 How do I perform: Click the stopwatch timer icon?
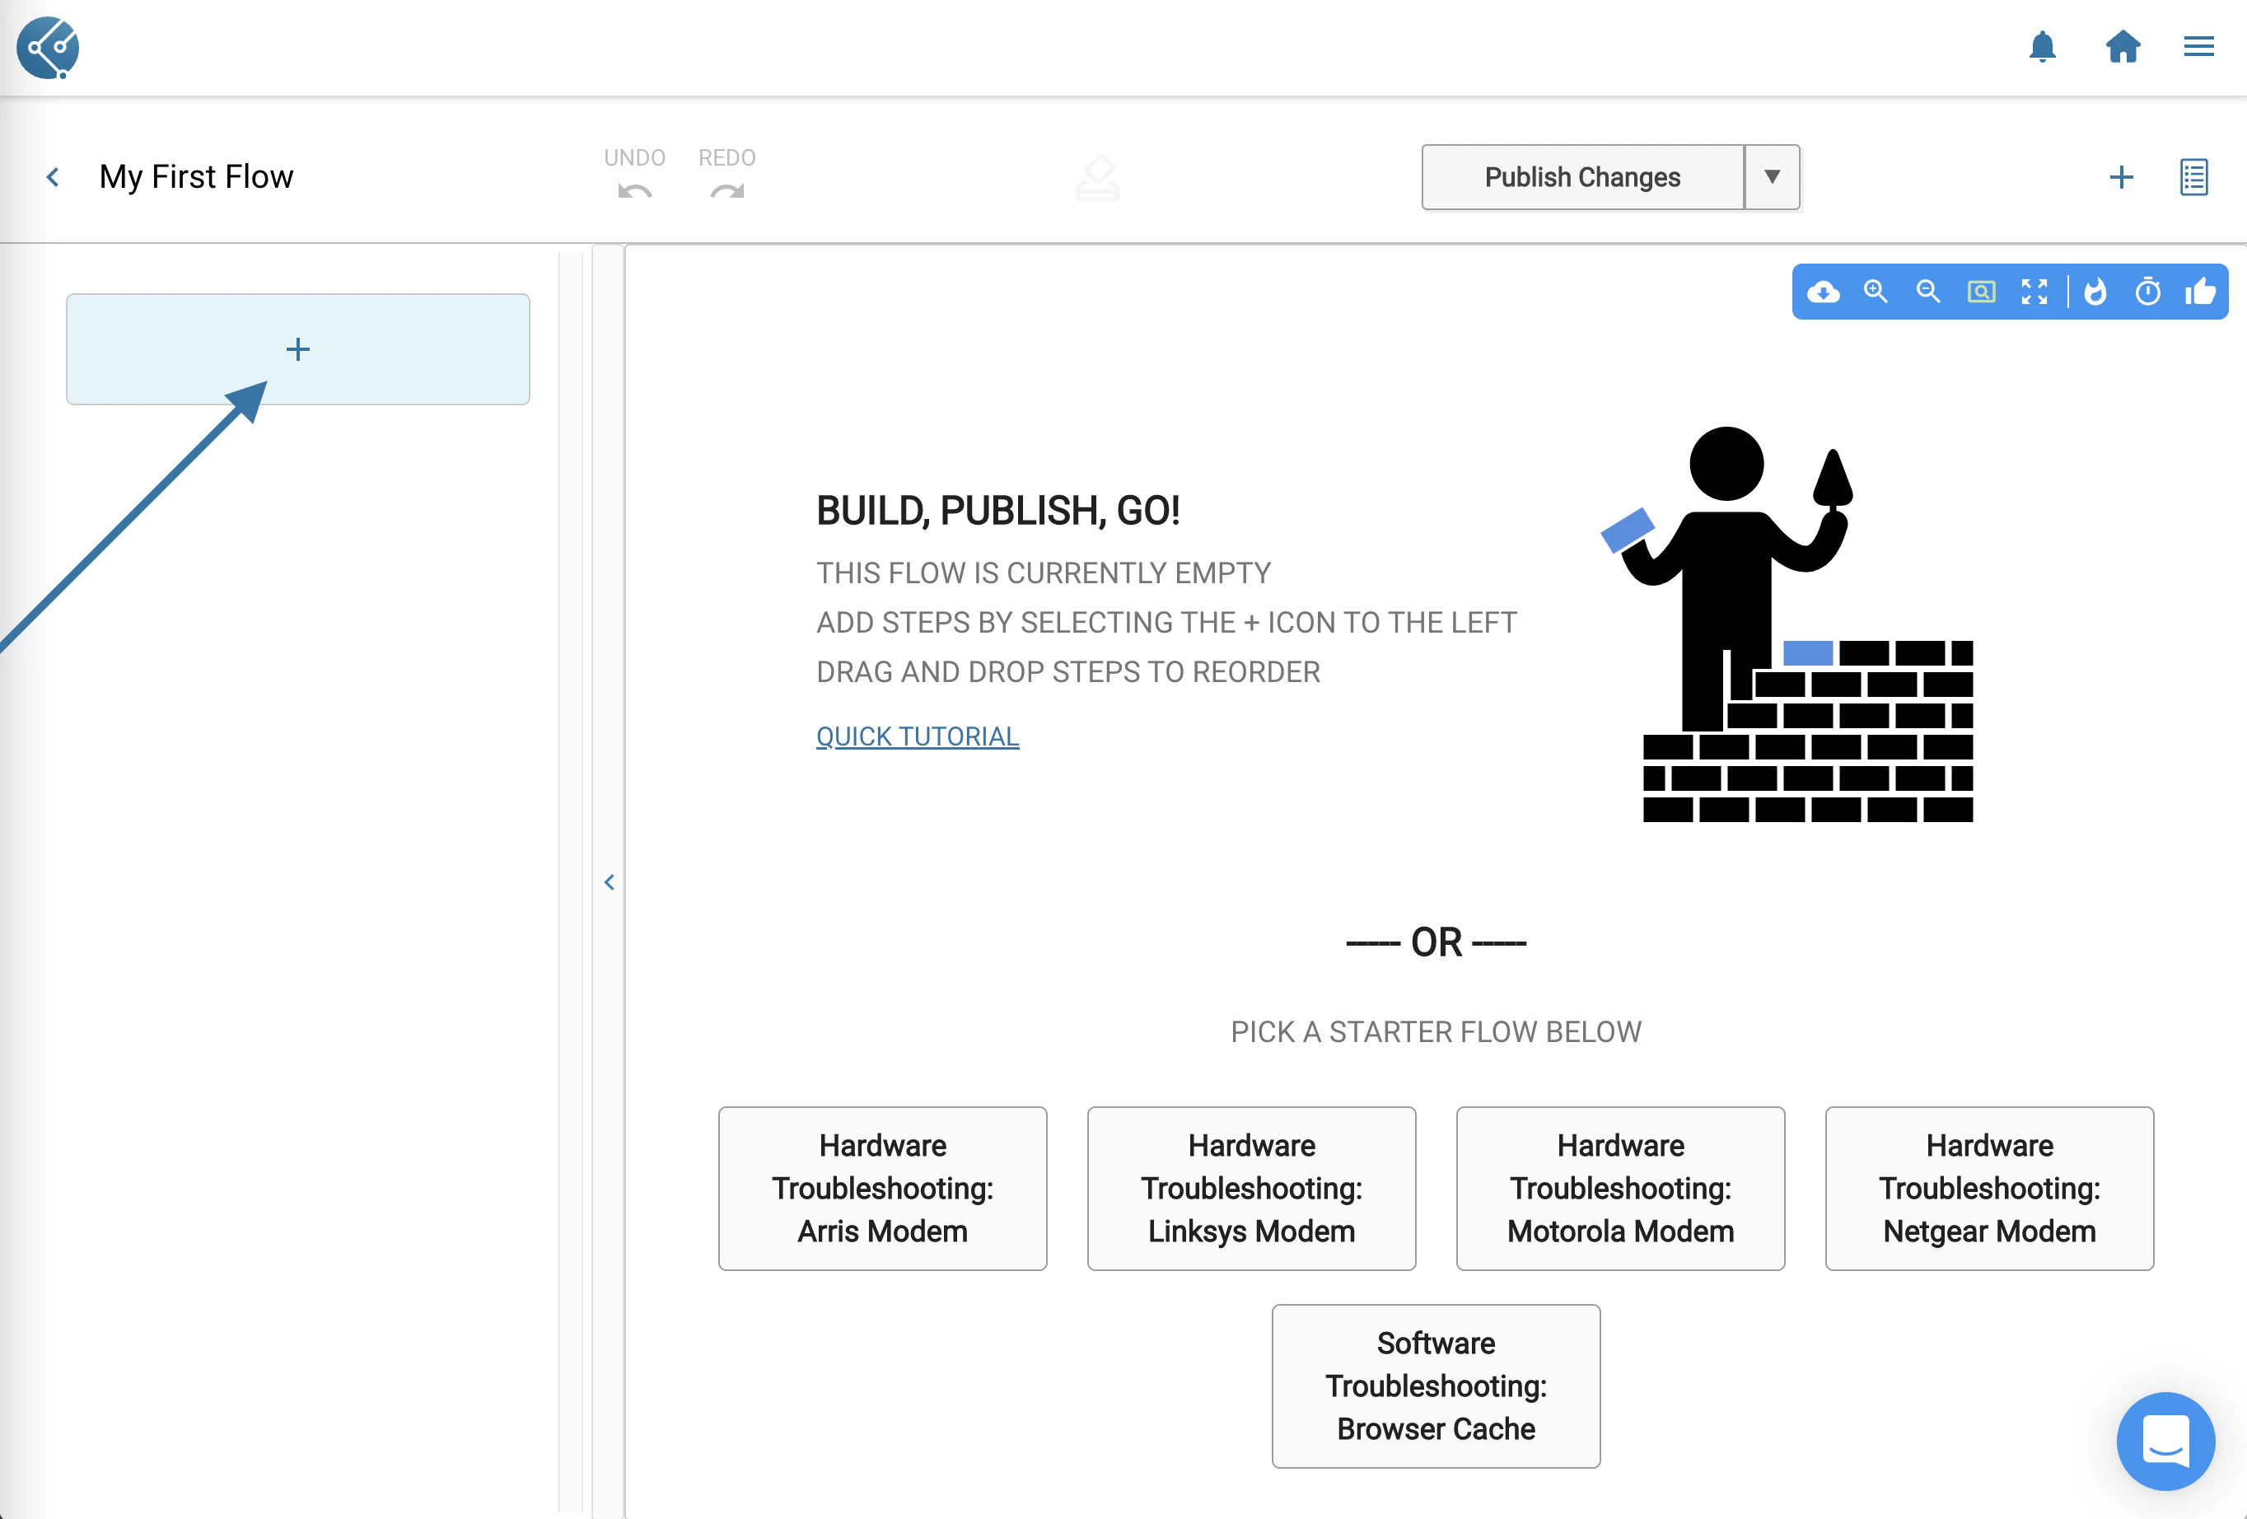click(2147, 291)
